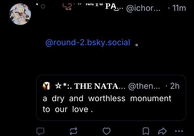
Task: Reply to the post with the comment icon
Action: click(40, 131)
